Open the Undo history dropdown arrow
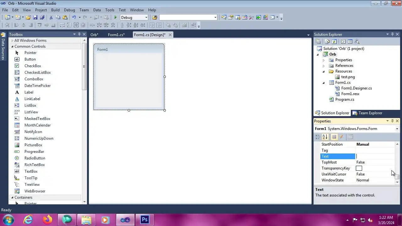402x226 pixels. pyautogui.click(x=79, y=18)
